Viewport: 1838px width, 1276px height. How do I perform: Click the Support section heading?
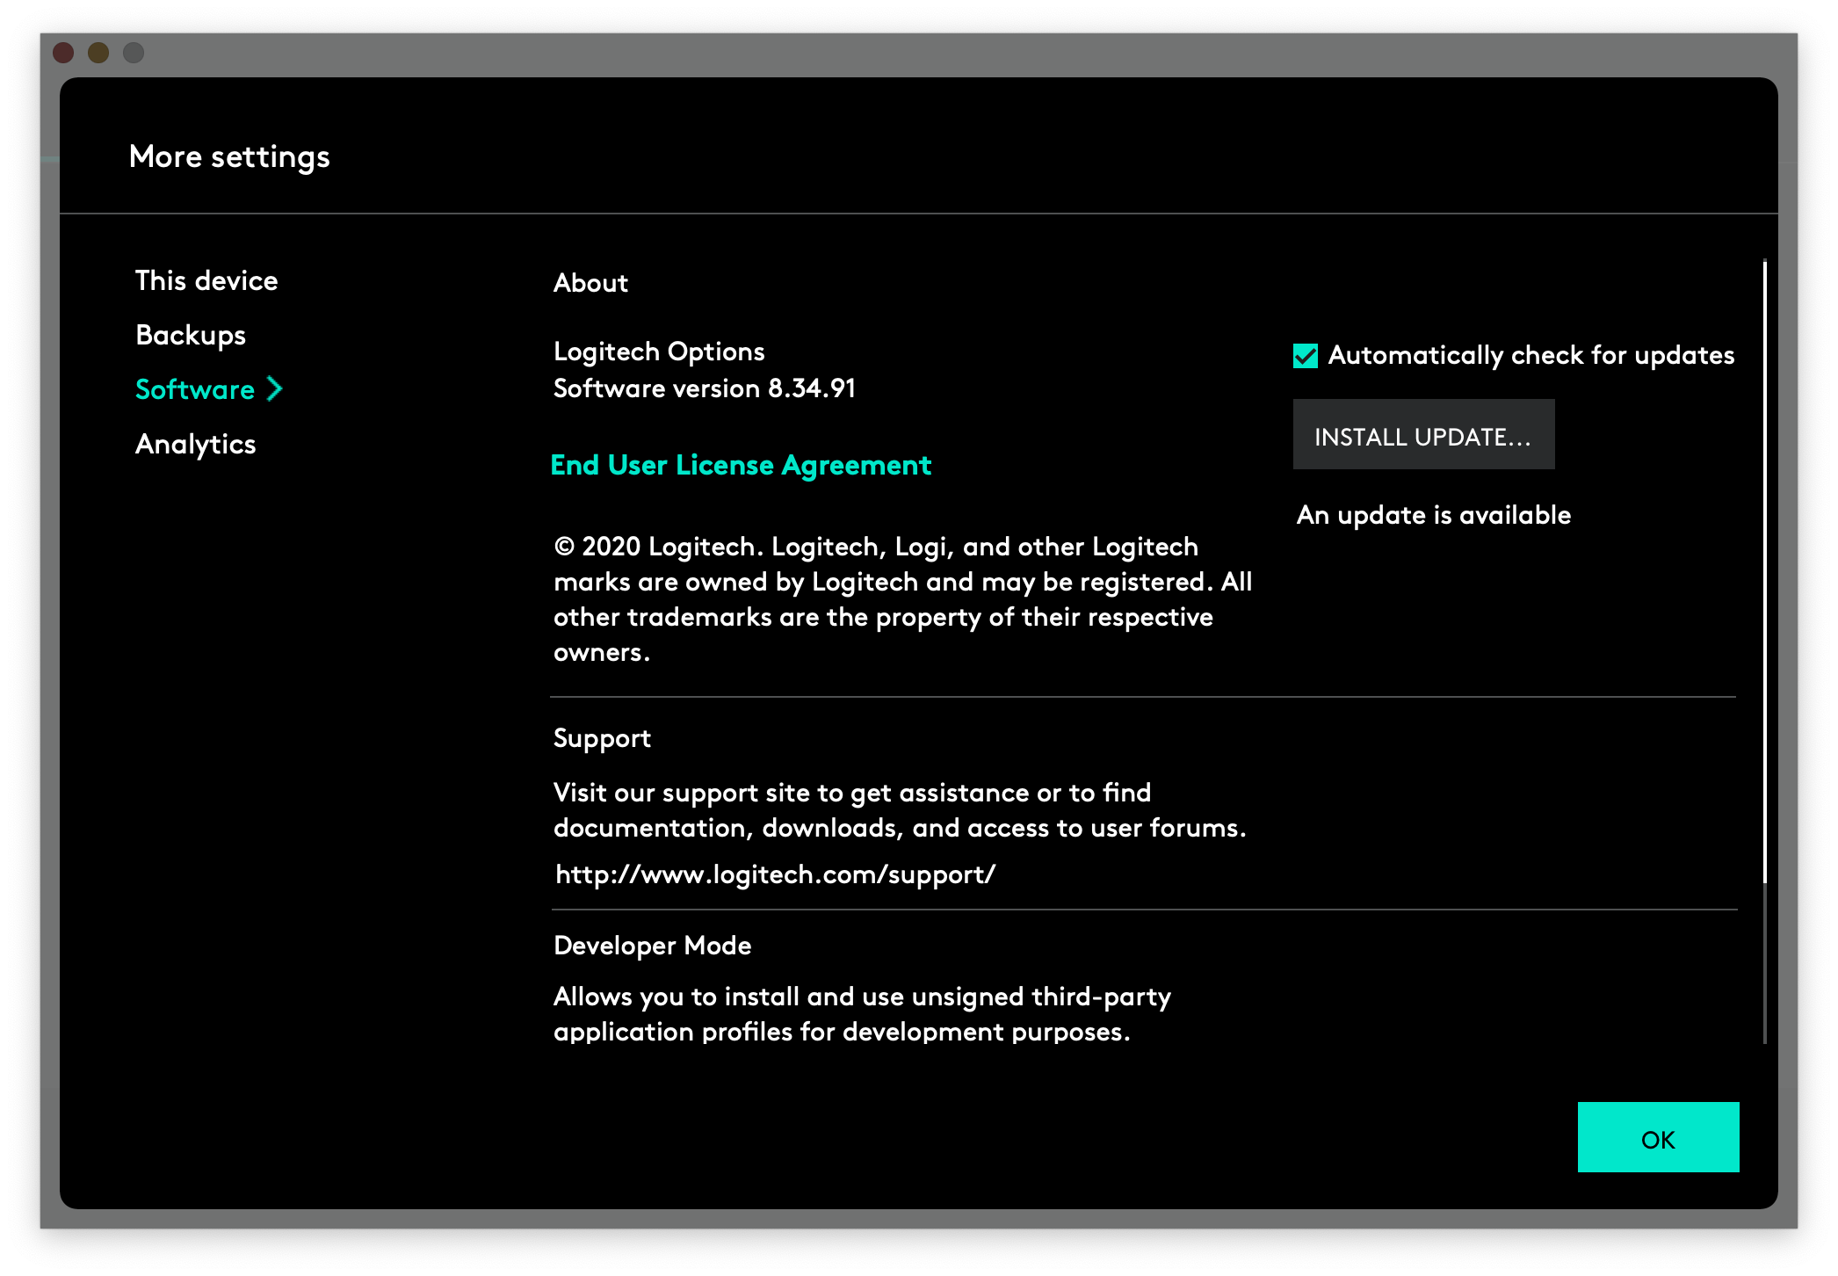pos(602,738)
